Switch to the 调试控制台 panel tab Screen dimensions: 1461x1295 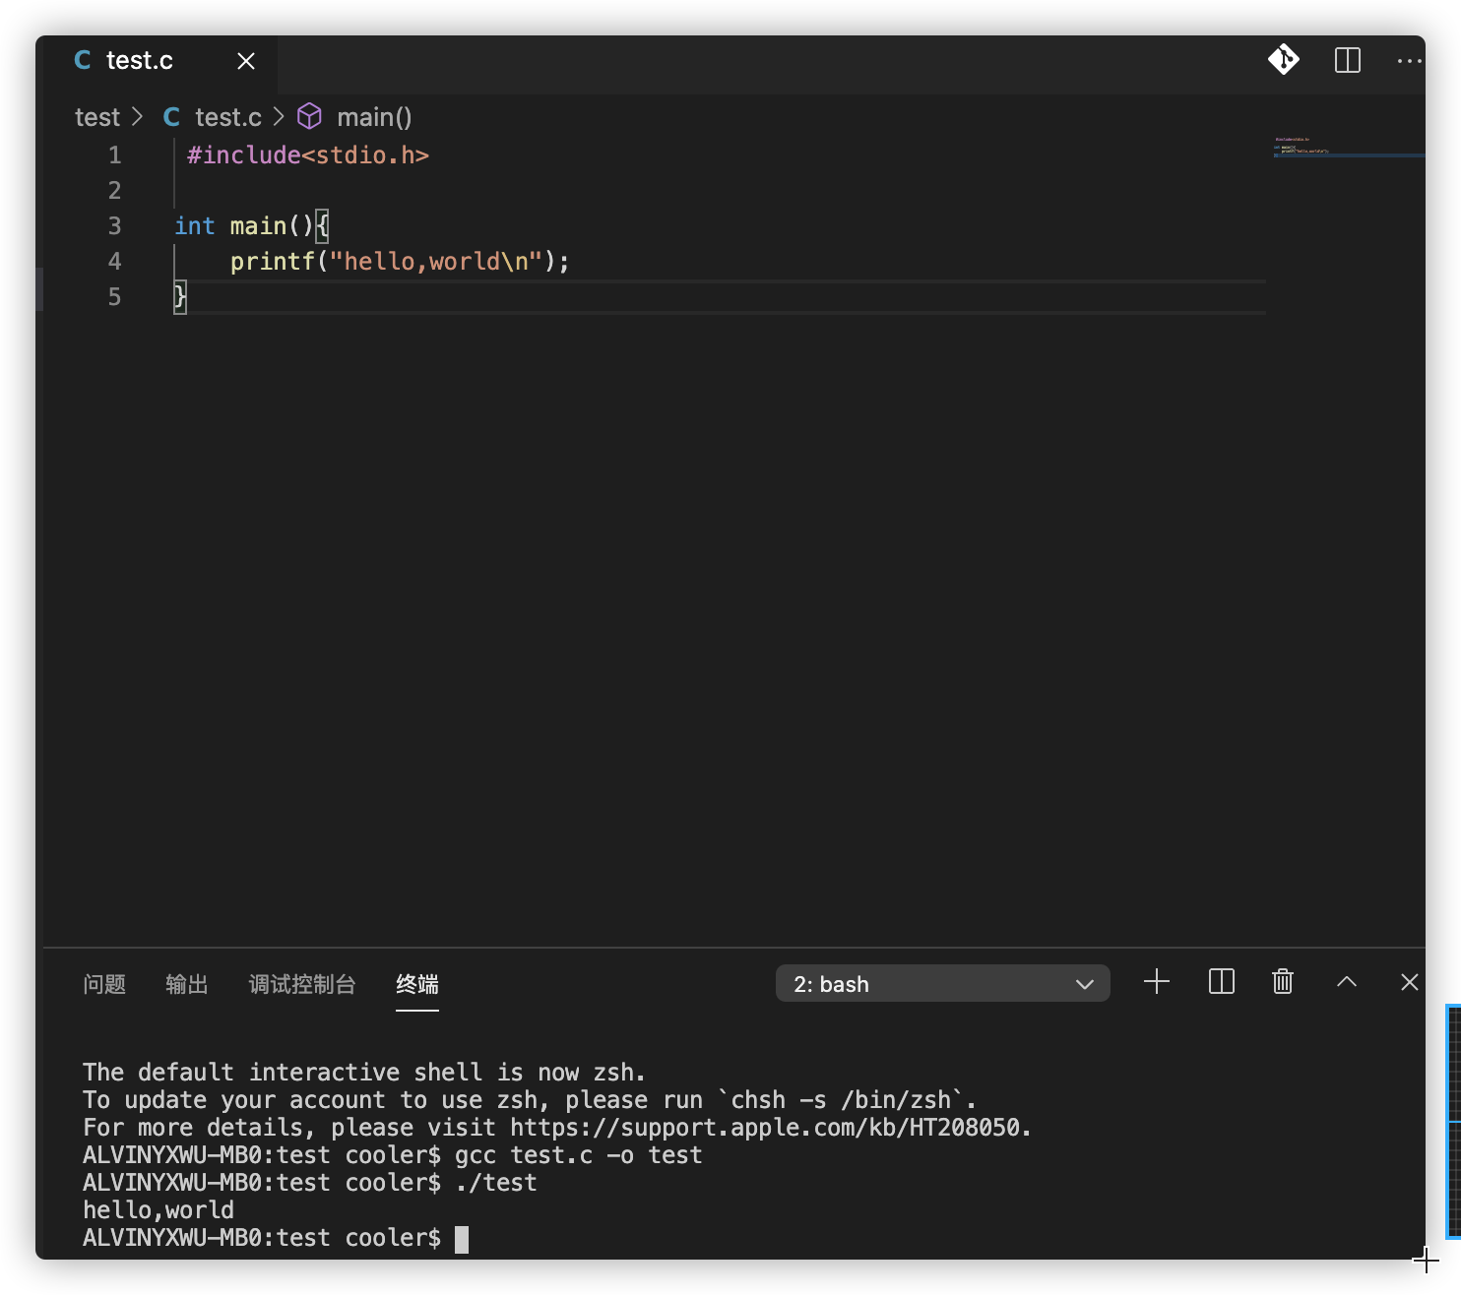pyautogui.click(x=302, y=984)
